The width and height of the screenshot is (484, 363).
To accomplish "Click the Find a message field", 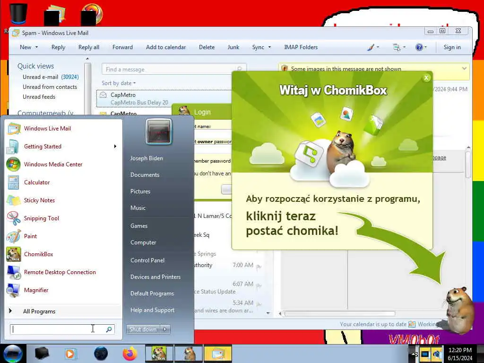I will (x=169, y=69).
